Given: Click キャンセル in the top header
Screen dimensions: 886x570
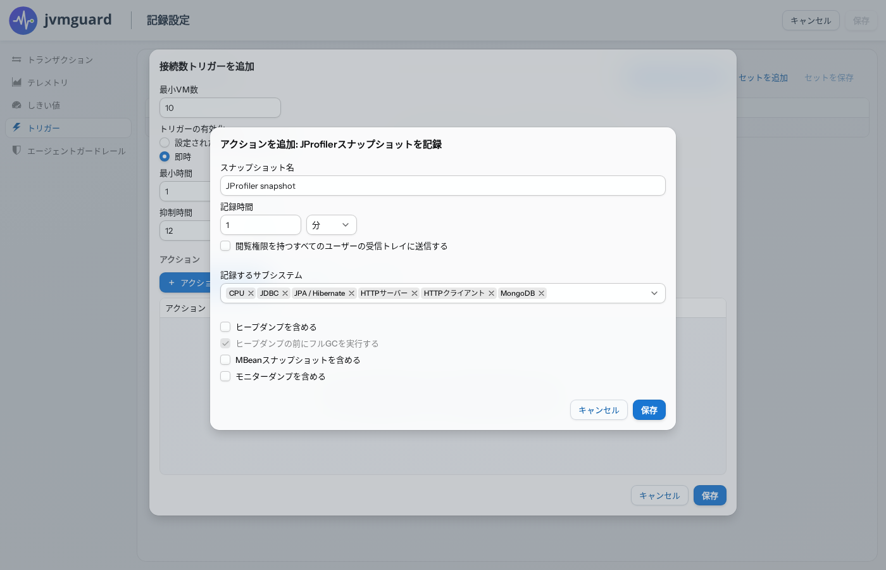Looking at the screenshot, I should tap(811, 20).
